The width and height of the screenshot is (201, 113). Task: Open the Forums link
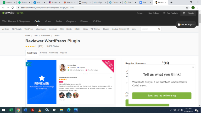tap(140, 13)
